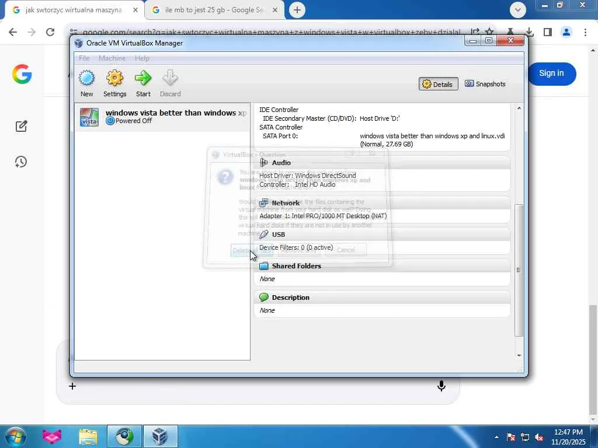
Task: Open pink cat app in taskbar
Action: [52, 436]
